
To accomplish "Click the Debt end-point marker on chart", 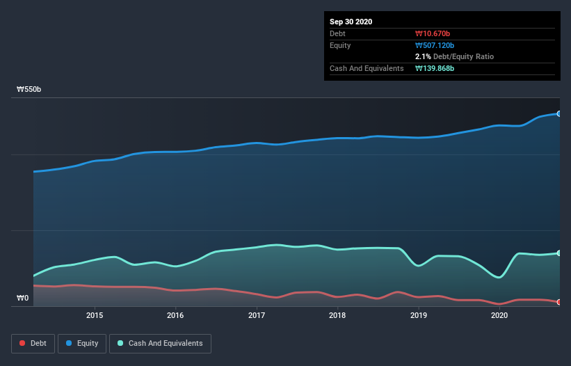I will [559, 302].
